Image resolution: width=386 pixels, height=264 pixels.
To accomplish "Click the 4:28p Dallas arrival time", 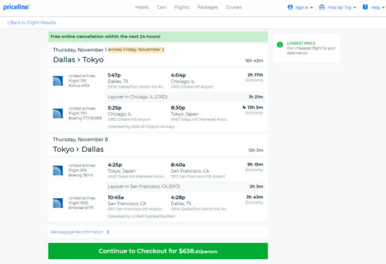I will [x=178, y=197].
